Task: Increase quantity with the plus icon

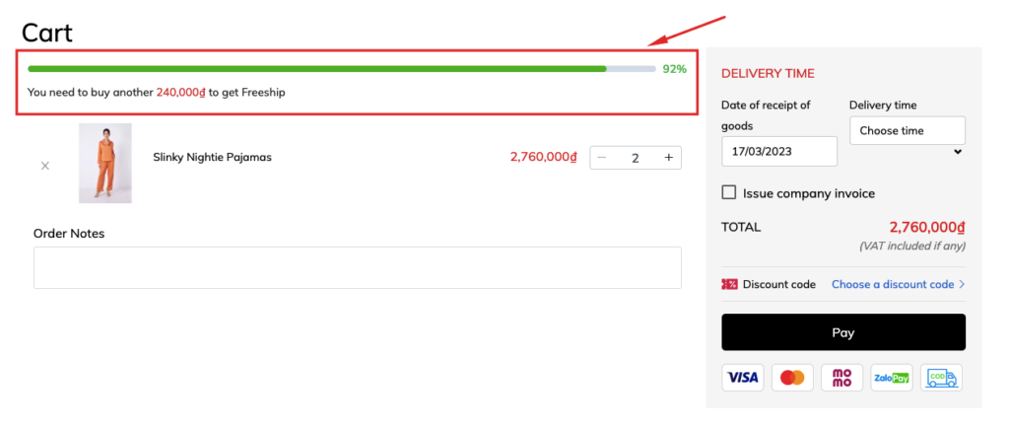Action: (669, 157)
